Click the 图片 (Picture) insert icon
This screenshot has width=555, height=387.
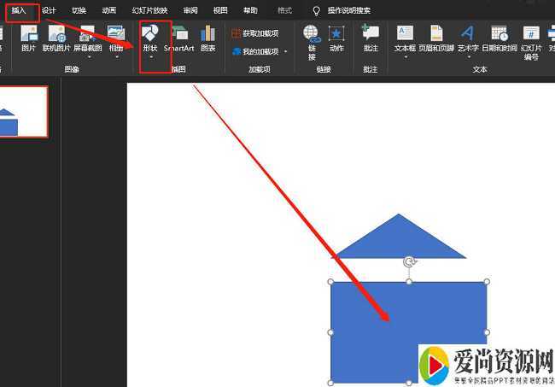point(28,39)
